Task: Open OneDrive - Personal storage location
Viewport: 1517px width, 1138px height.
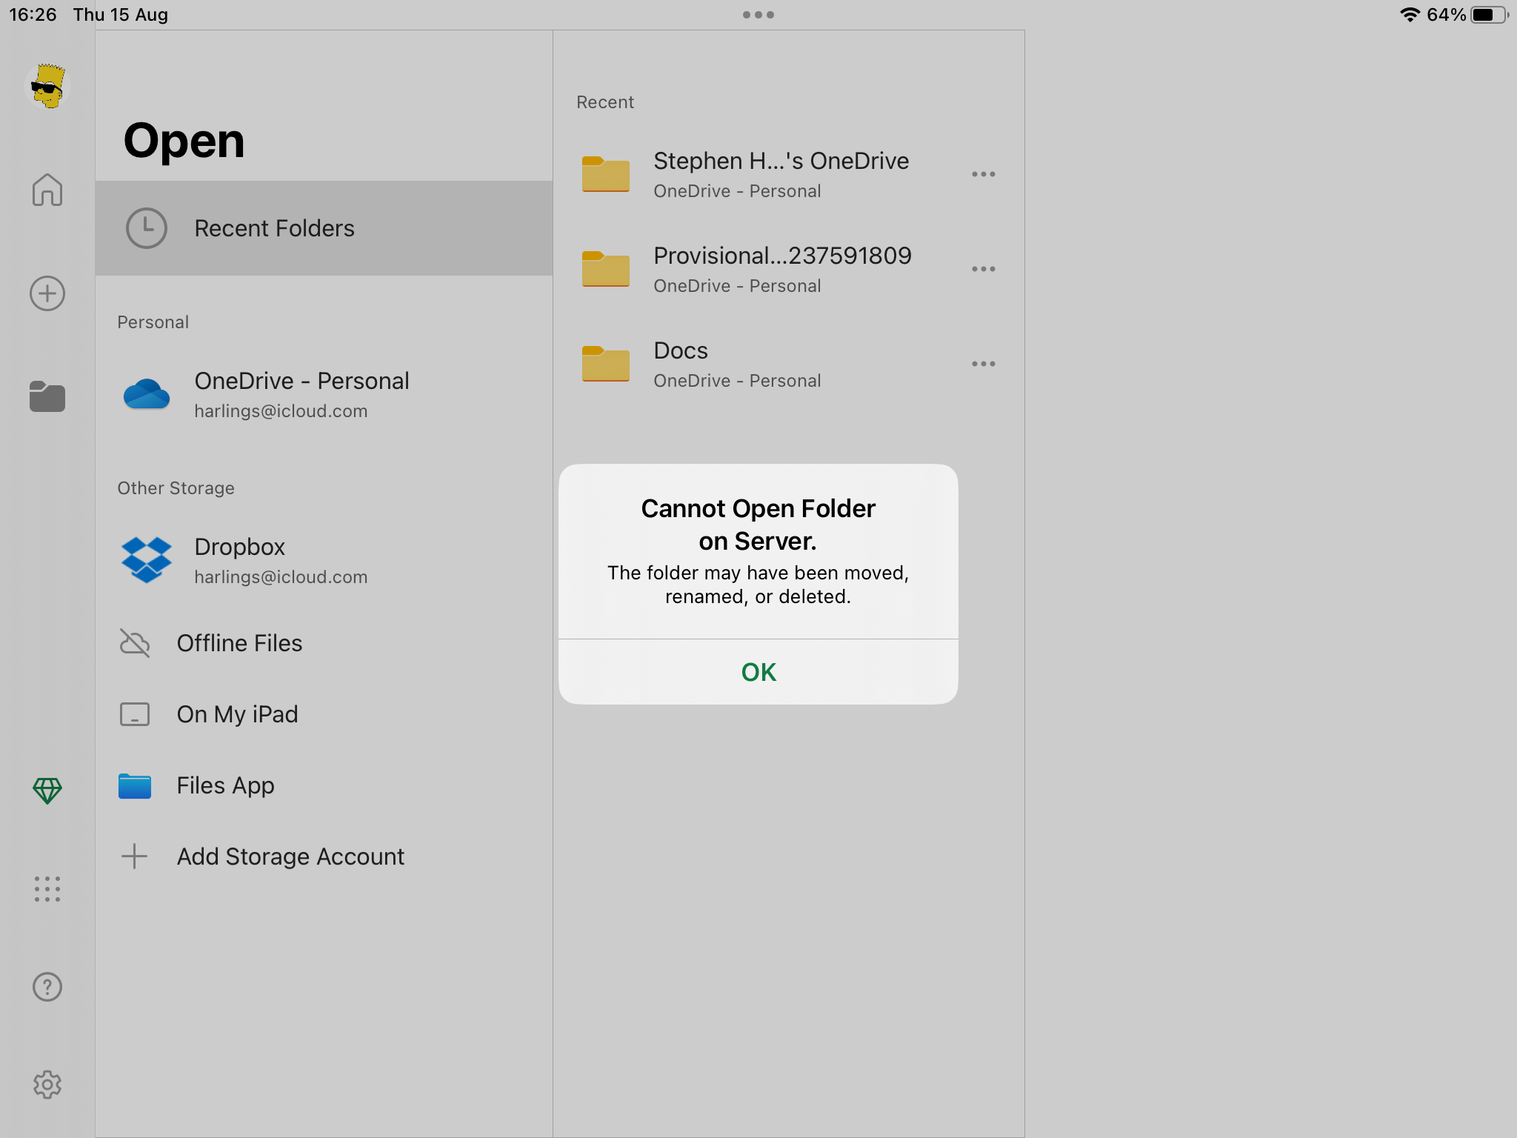Action: coord(301,394)
